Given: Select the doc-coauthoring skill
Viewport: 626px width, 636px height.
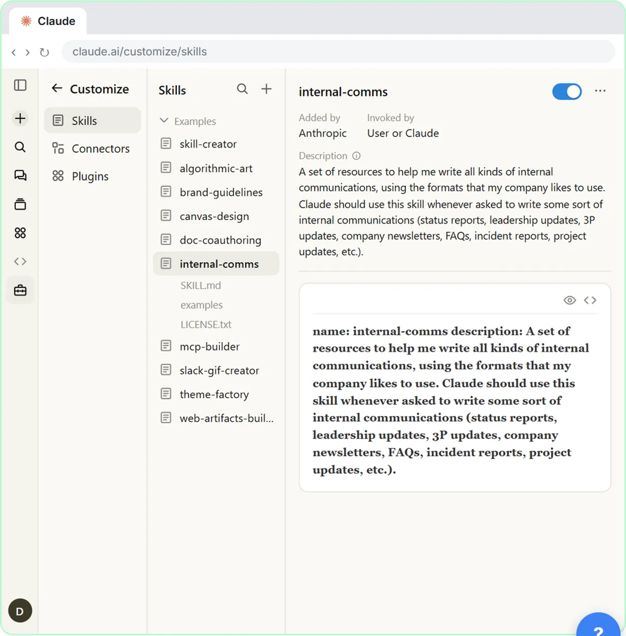Looking at the screenshot, I should click(x=216, y=240).
